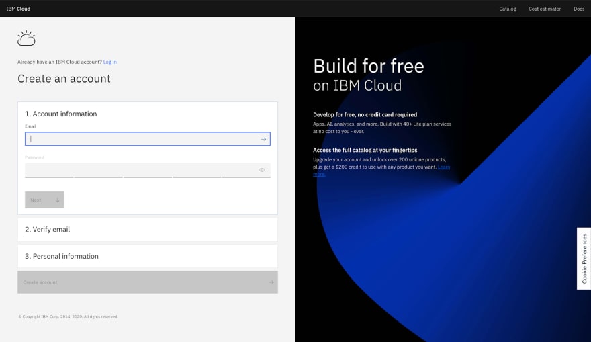591x342 pixels.
Task: Focus the Email input field
Action: click(148, 139)
